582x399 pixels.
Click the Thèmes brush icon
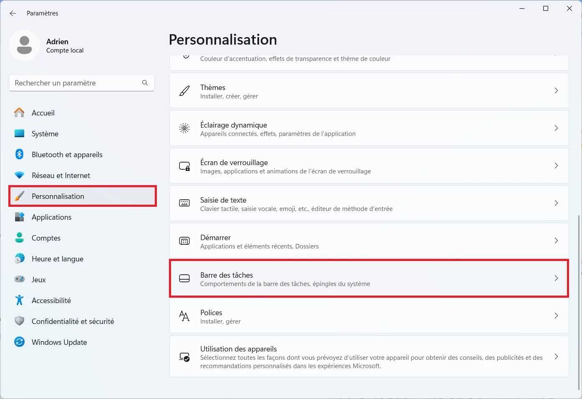pyautogui.click(x=184, y=91)
